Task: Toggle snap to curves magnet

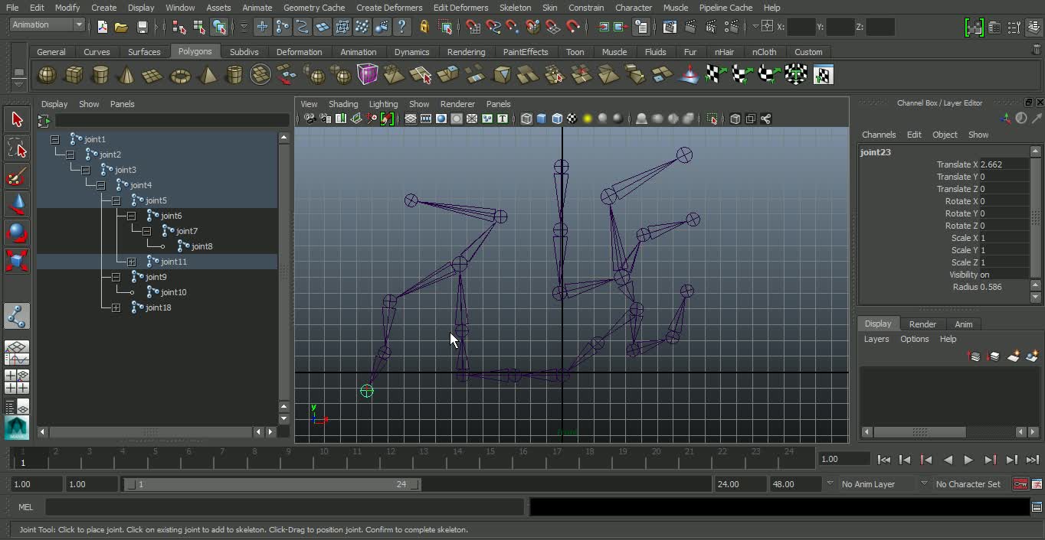Action: [493, 27]
